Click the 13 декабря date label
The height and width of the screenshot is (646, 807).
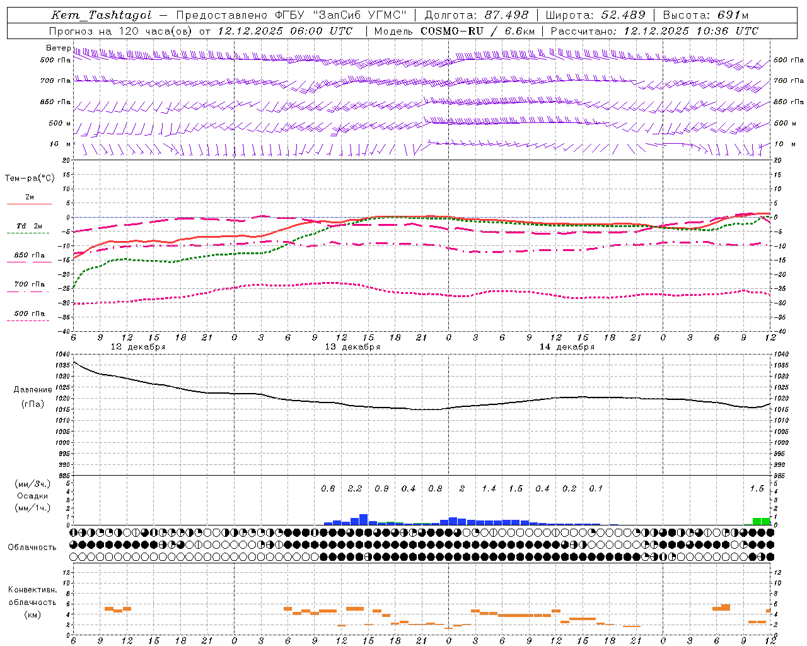pyautogui.click(x=352, y=347)
